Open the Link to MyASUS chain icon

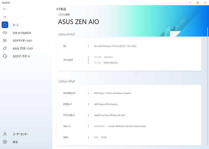pyautogui.click(x=5, y=33)
